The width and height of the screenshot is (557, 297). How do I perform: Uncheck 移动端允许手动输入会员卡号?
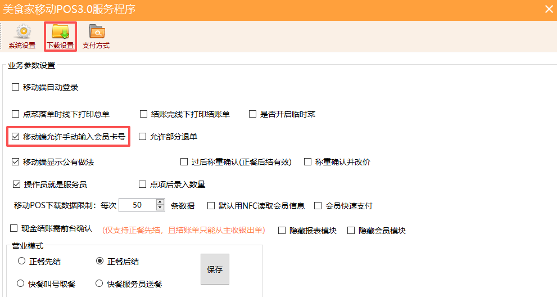coord(16,137)
